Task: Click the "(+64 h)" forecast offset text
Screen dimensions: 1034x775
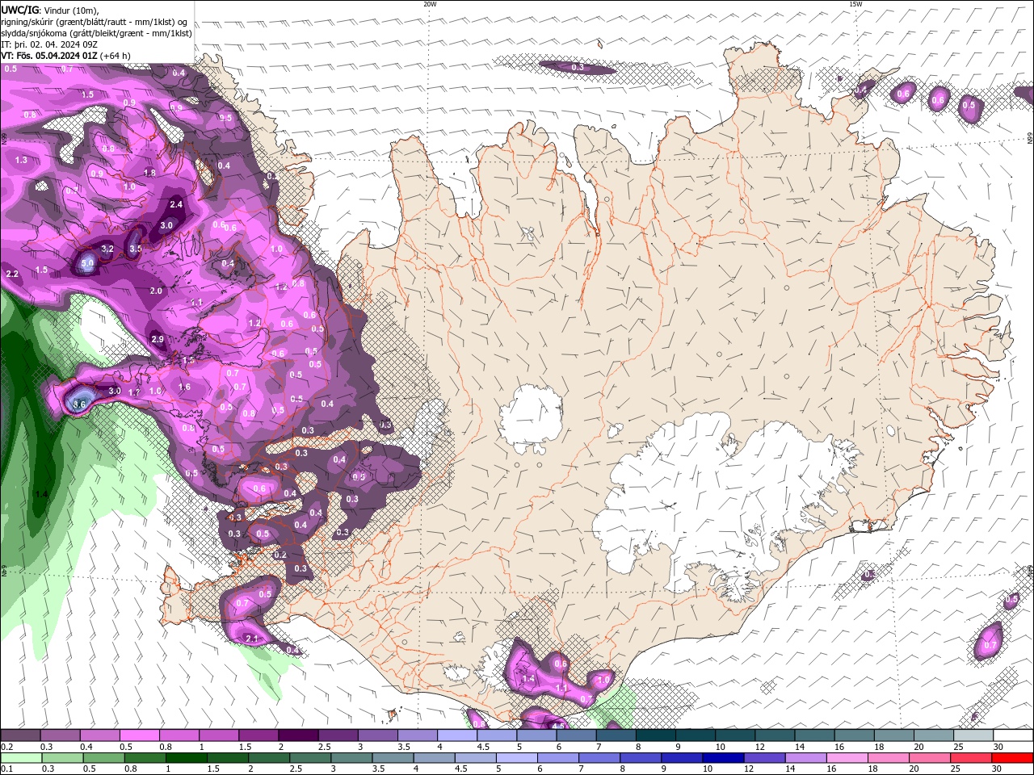Action: pyautogui.click(x=116, y=56)
